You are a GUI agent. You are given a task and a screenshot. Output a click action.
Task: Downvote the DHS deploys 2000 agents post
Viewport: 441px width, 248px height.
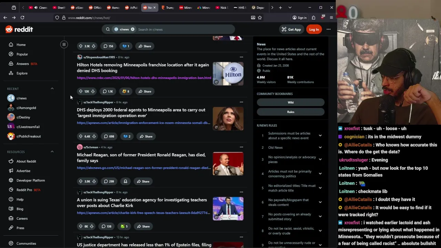point(94,136)
